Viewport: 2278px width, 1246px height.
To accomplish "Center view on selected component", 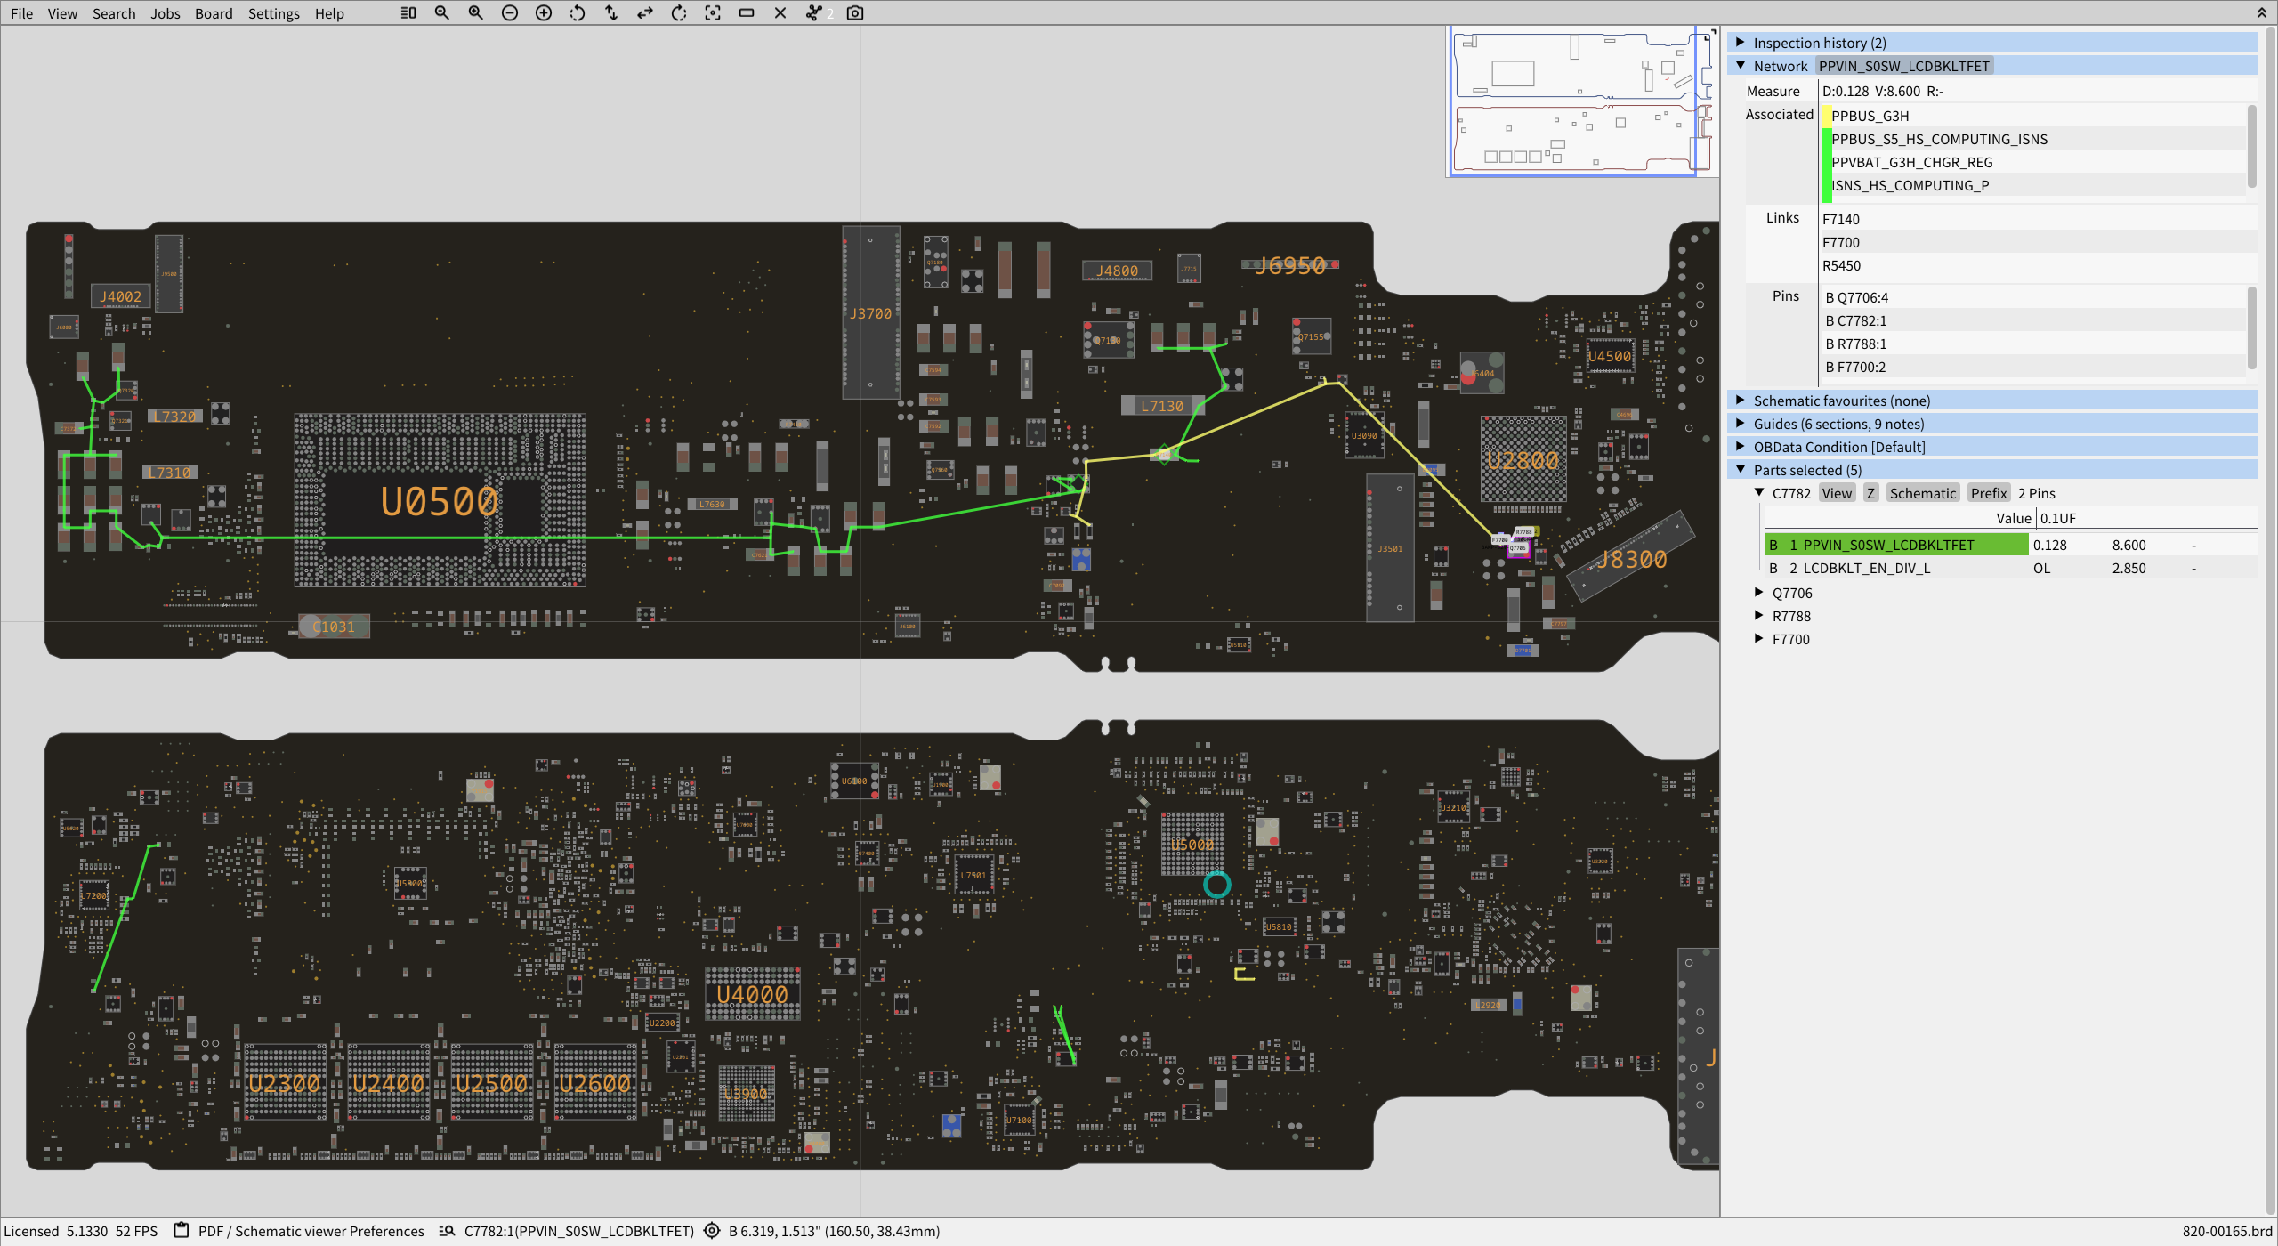I will click(713, 13).
